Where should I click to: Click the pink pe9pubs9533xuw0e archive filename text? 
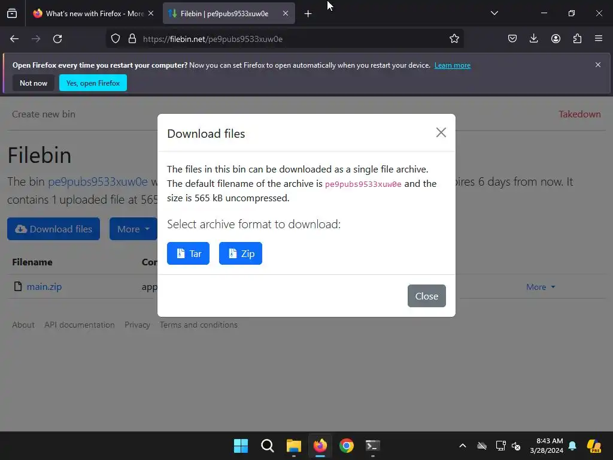click(363, 184)
